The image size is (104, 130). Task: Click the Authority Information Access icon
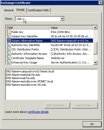[9, 54]
